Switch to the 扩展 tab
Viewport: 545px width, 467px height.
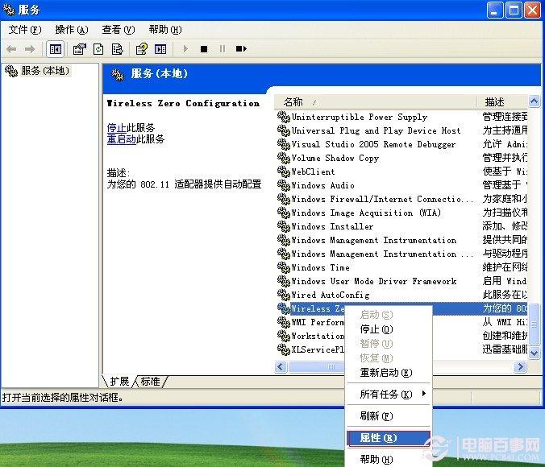click(x=119, y=381)
